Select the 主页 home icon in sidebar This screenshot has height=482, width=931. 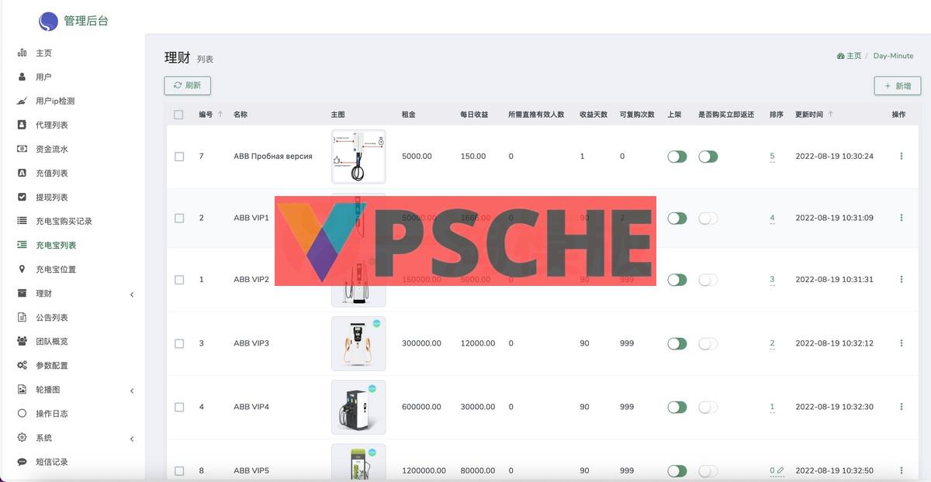pyautogui.click(x=21, y=53)
